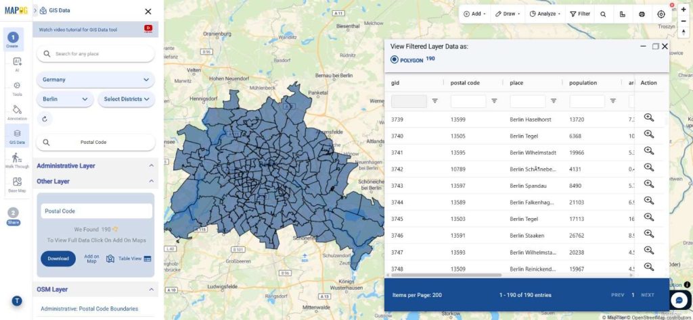Collapse the Other Layer section
This screenshot has width=693, height=320.
[151, 181]
